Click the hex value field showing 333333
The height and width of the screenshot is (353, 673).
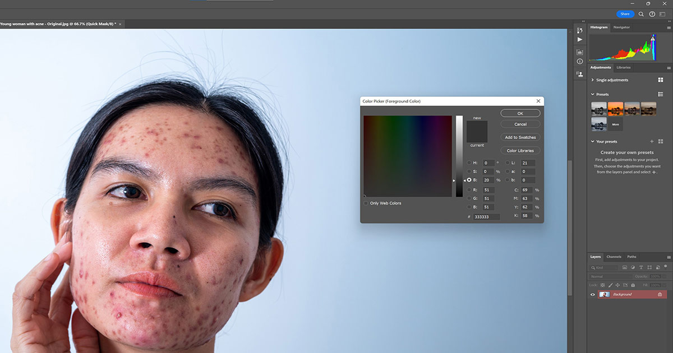click(486, 216)
